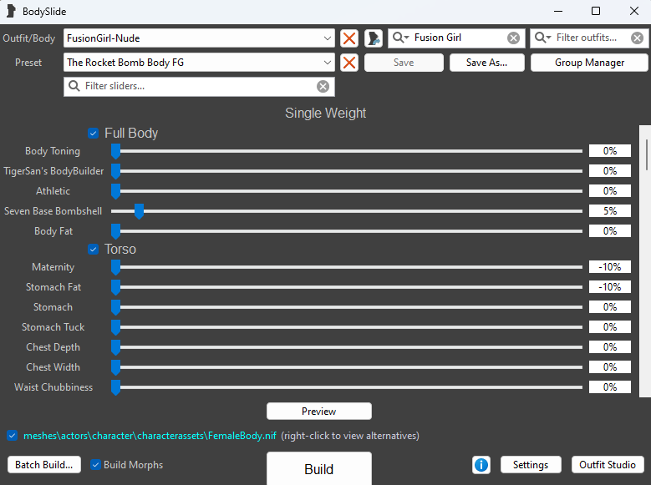
Task: Click the Athletic 0% value box
Action: [609, 191]
